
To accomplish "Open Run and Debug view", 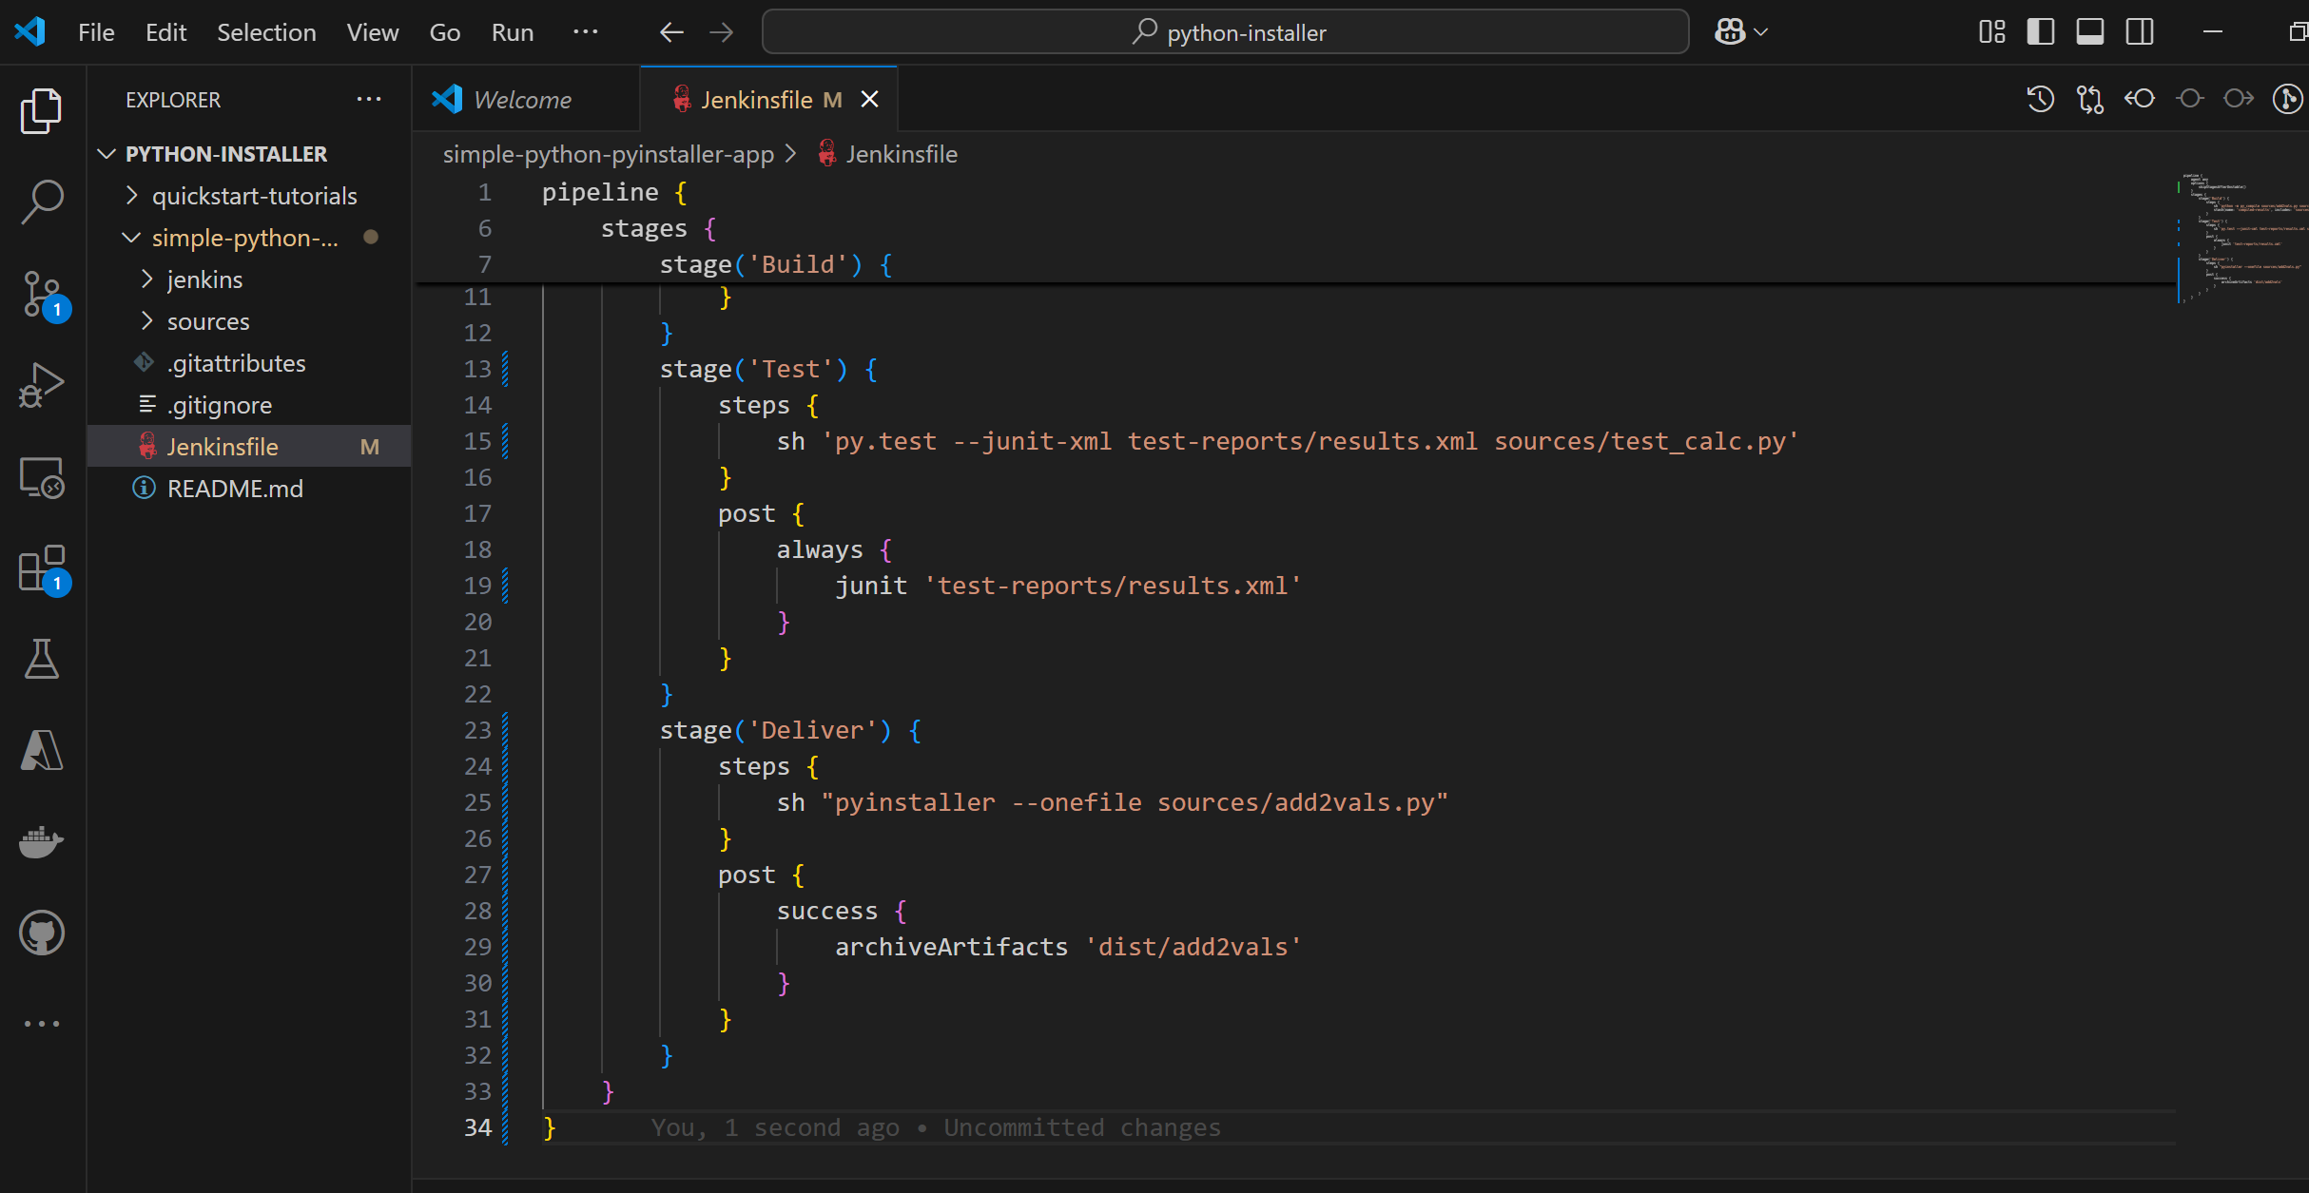I will pos(42,385).
